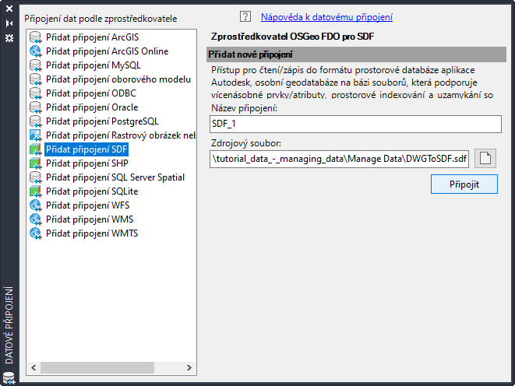Click the Připojit button
This screenshot has width=515, height=386.
tap(464, 184)
